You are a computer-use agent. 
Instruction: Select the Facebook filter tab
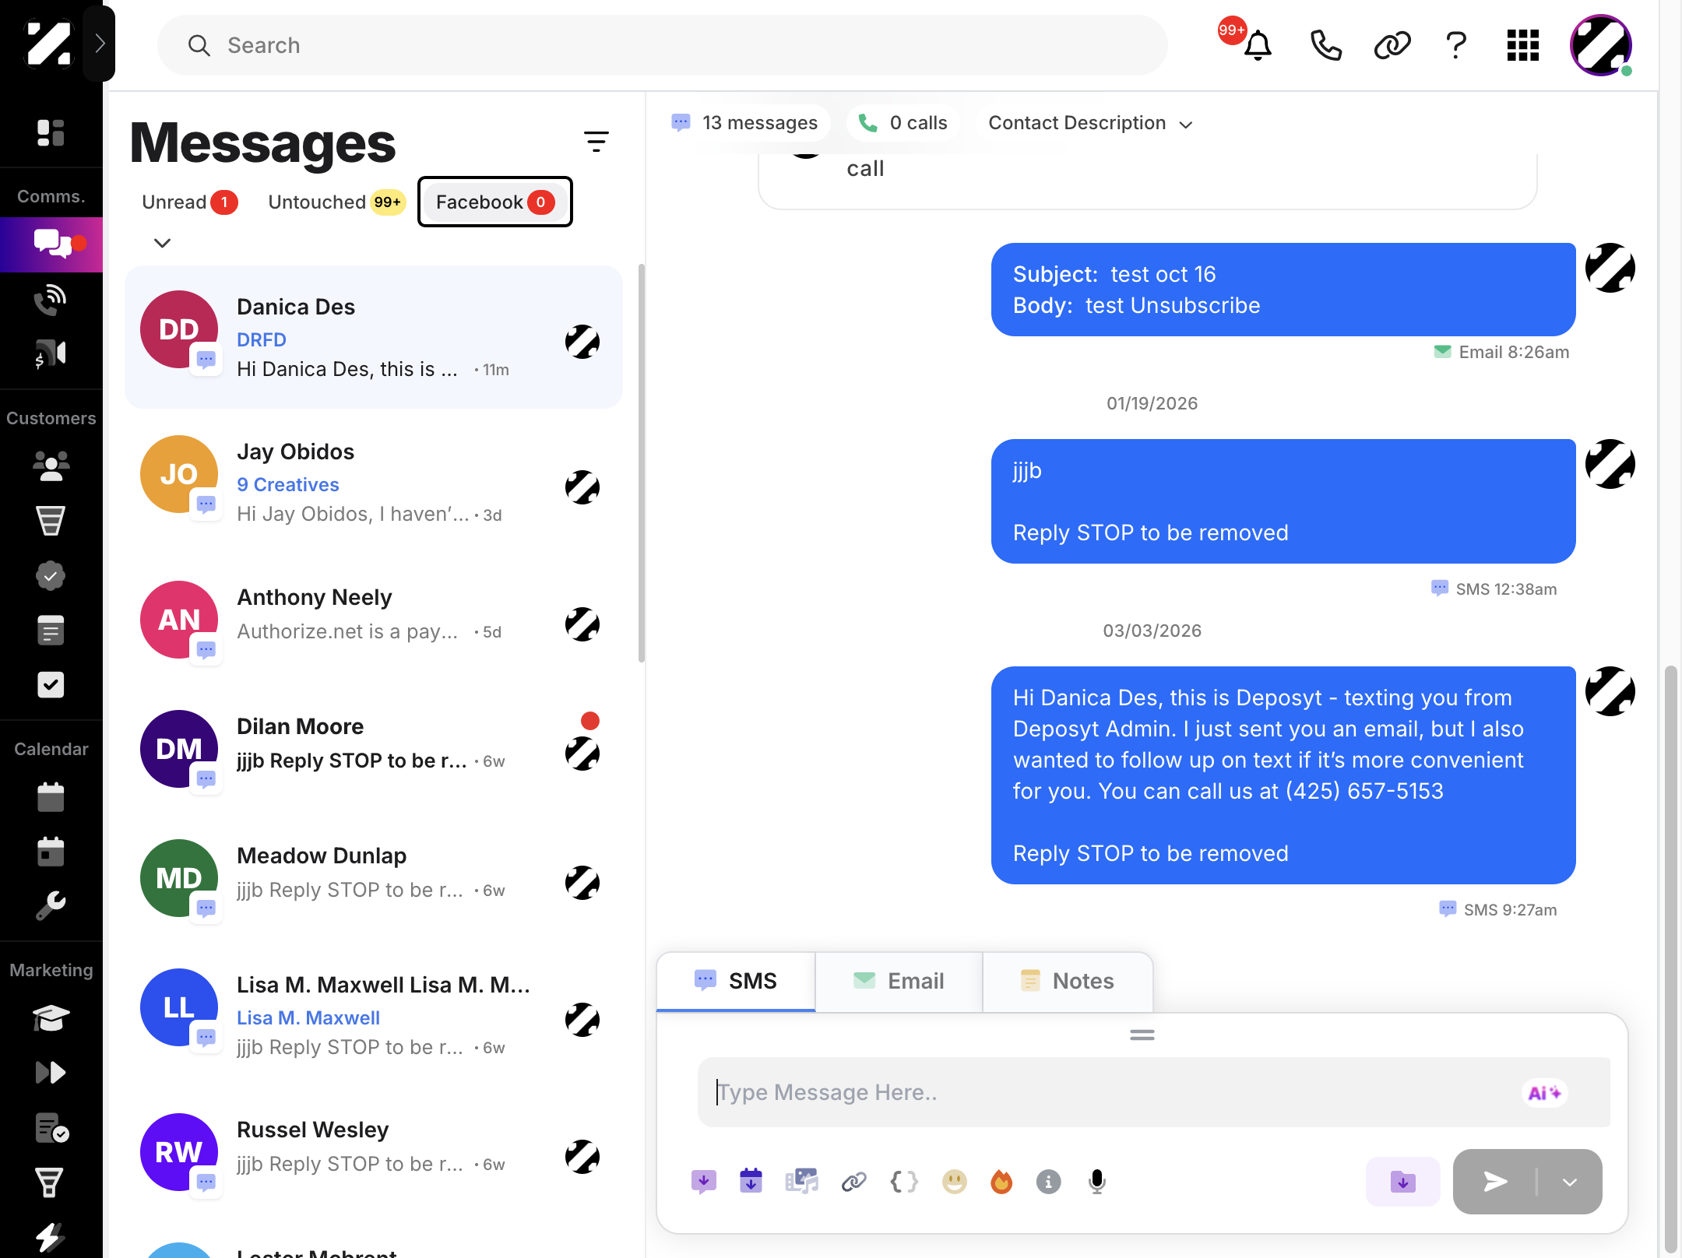pyautogui.click(x=495, y=202)
